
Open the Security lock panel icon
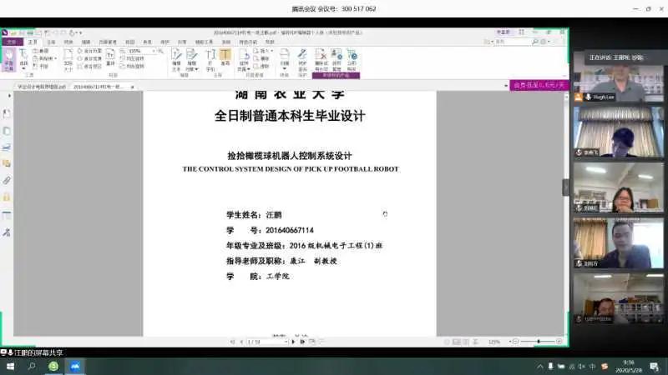[x=7, y=197]
